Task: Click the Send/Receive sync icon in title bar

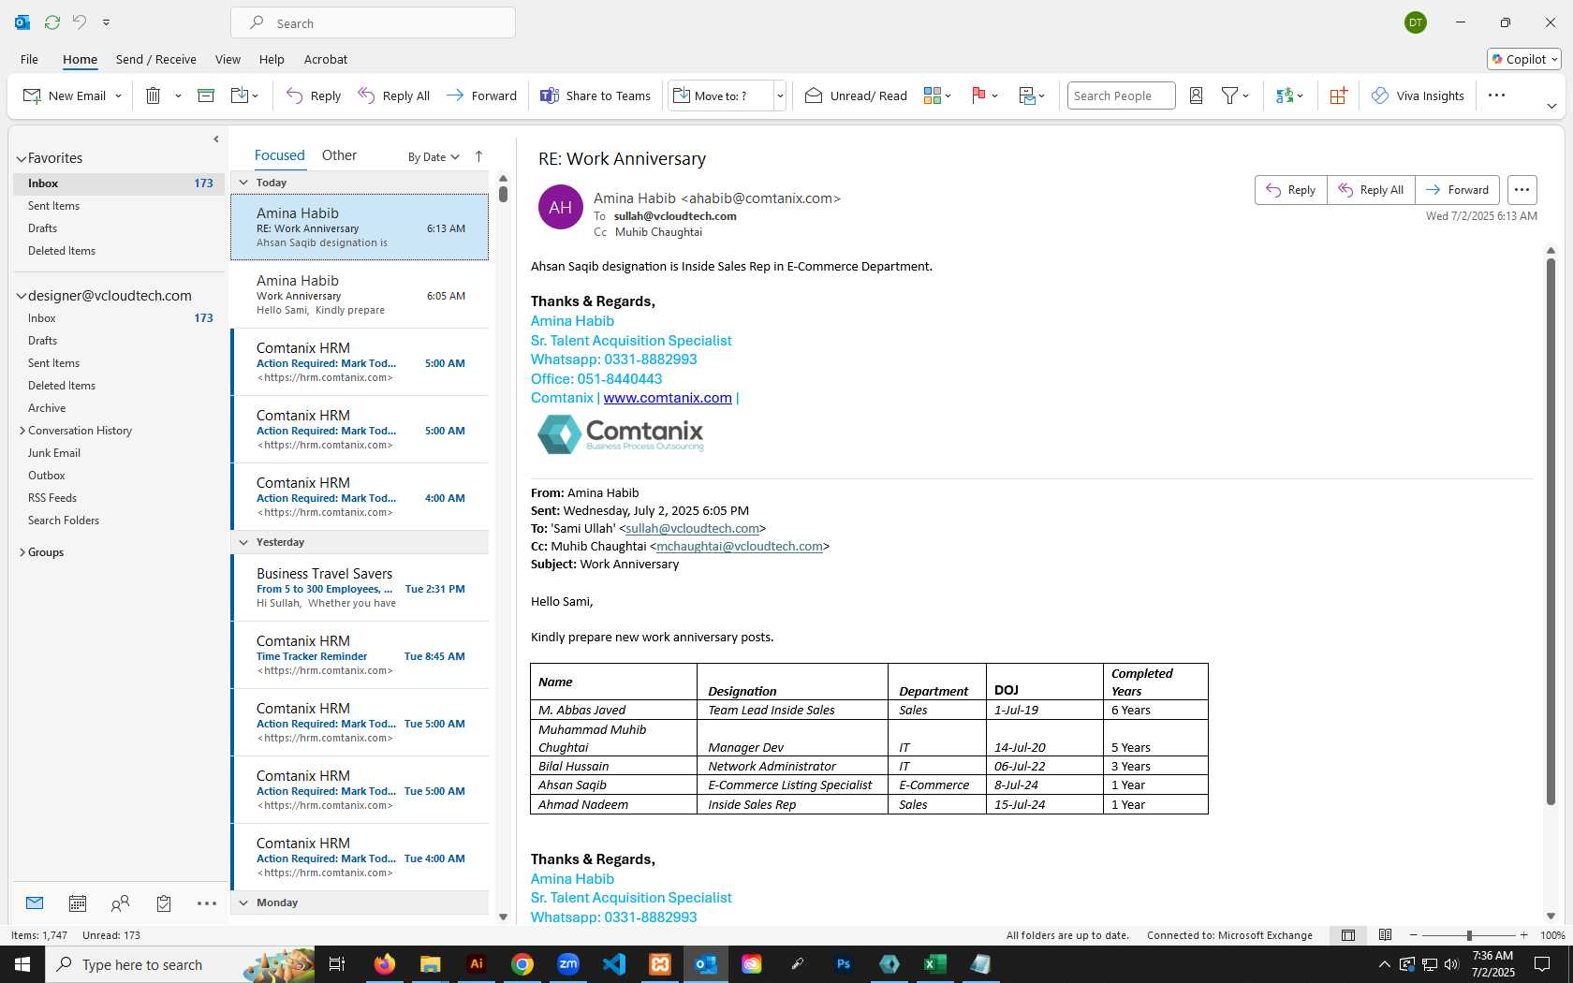Action: click(52, 22)
